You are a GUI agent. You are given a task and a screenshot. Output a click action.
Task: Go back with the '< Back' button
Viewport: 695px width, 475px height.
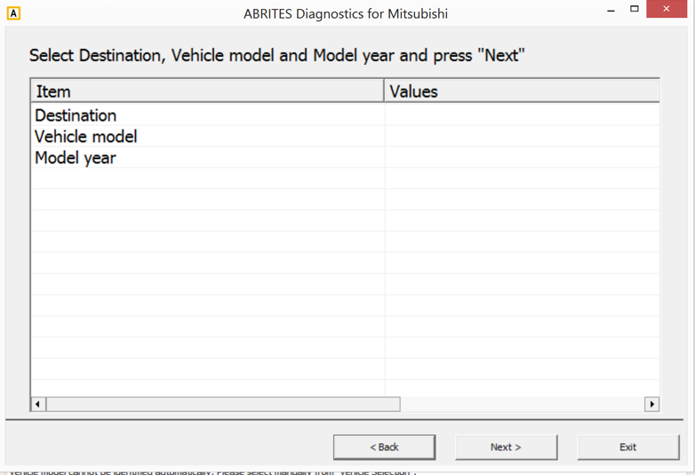point(384,447)
